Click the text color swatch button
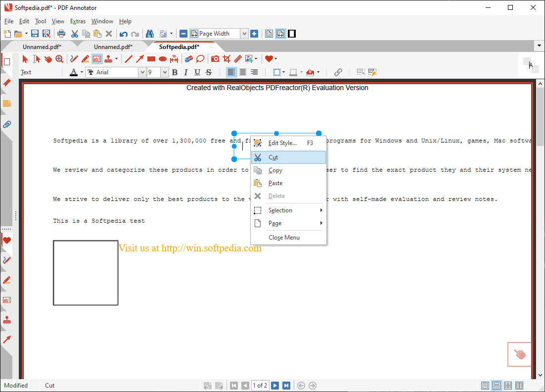 [74, 72]
